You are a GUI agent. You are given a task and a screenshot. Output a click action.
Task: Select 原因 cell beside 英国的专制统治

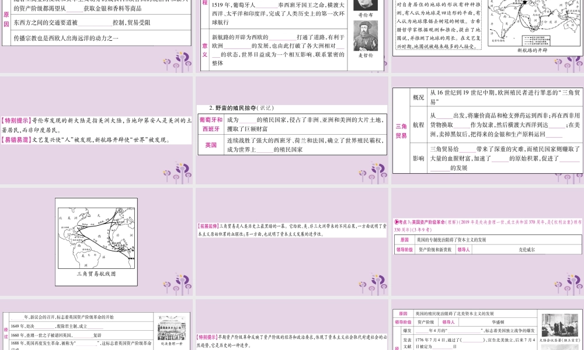[405, 240]
